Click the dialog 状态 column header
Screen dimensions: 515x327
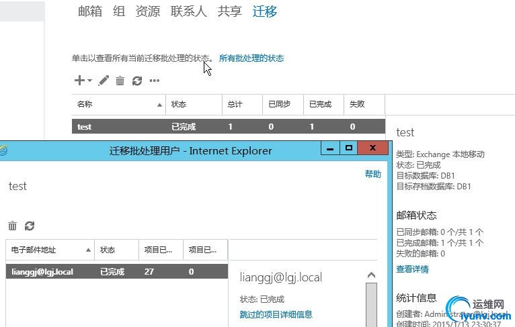click(116, 250)
